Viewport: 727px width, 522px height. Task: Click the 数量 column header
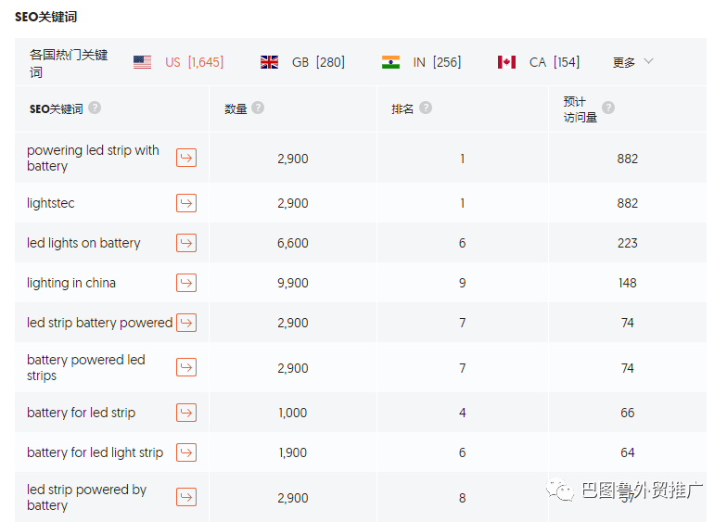coord(236,109)
